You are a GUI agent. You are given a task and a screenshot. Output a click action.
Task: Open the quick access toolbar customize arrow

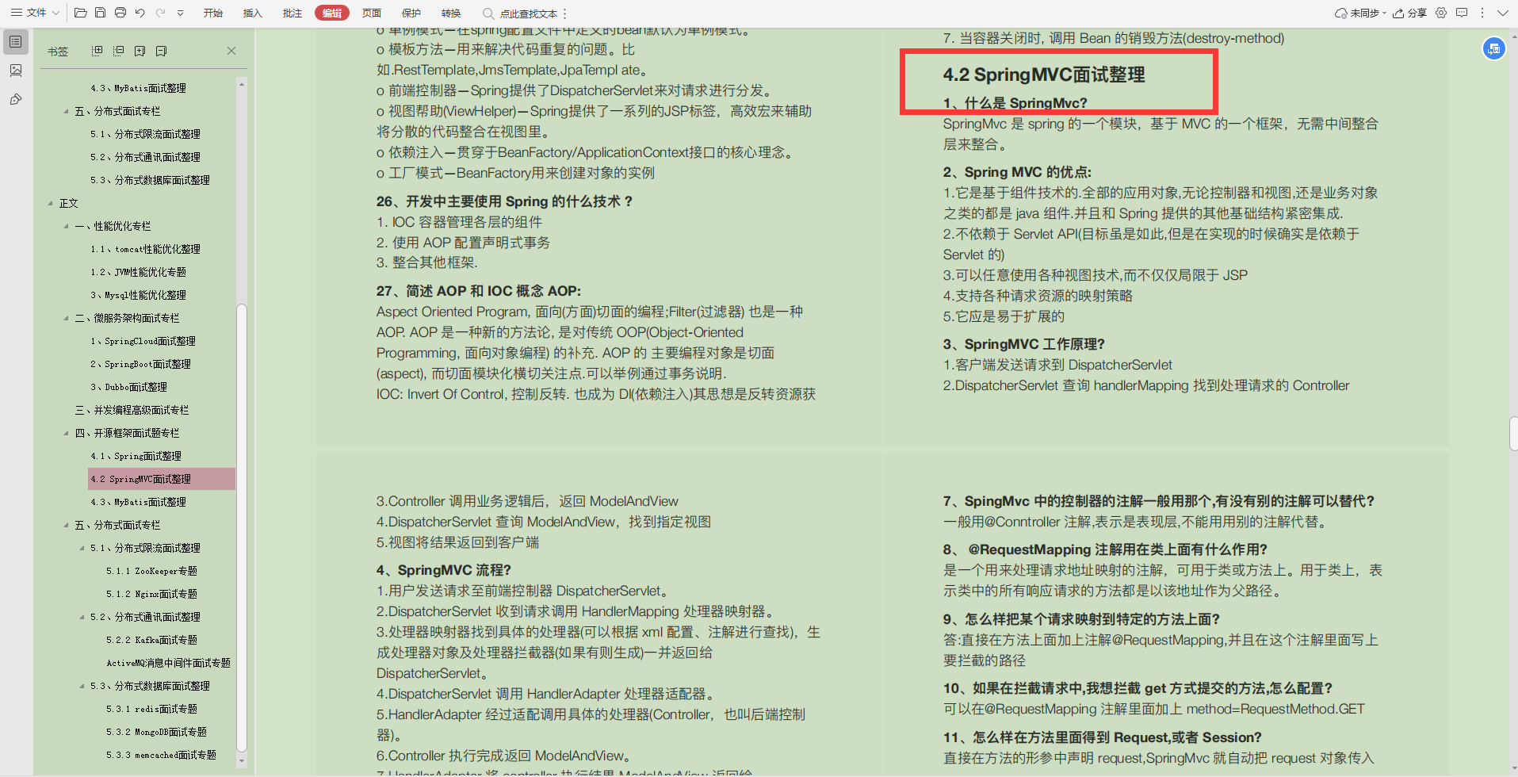[x=180, y=13]
